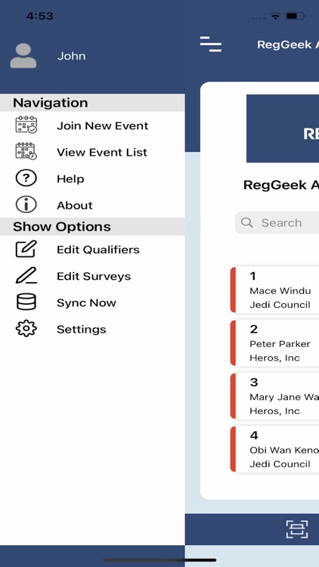
Task: Select the About menu entry
Action: [x=92, y=205]
